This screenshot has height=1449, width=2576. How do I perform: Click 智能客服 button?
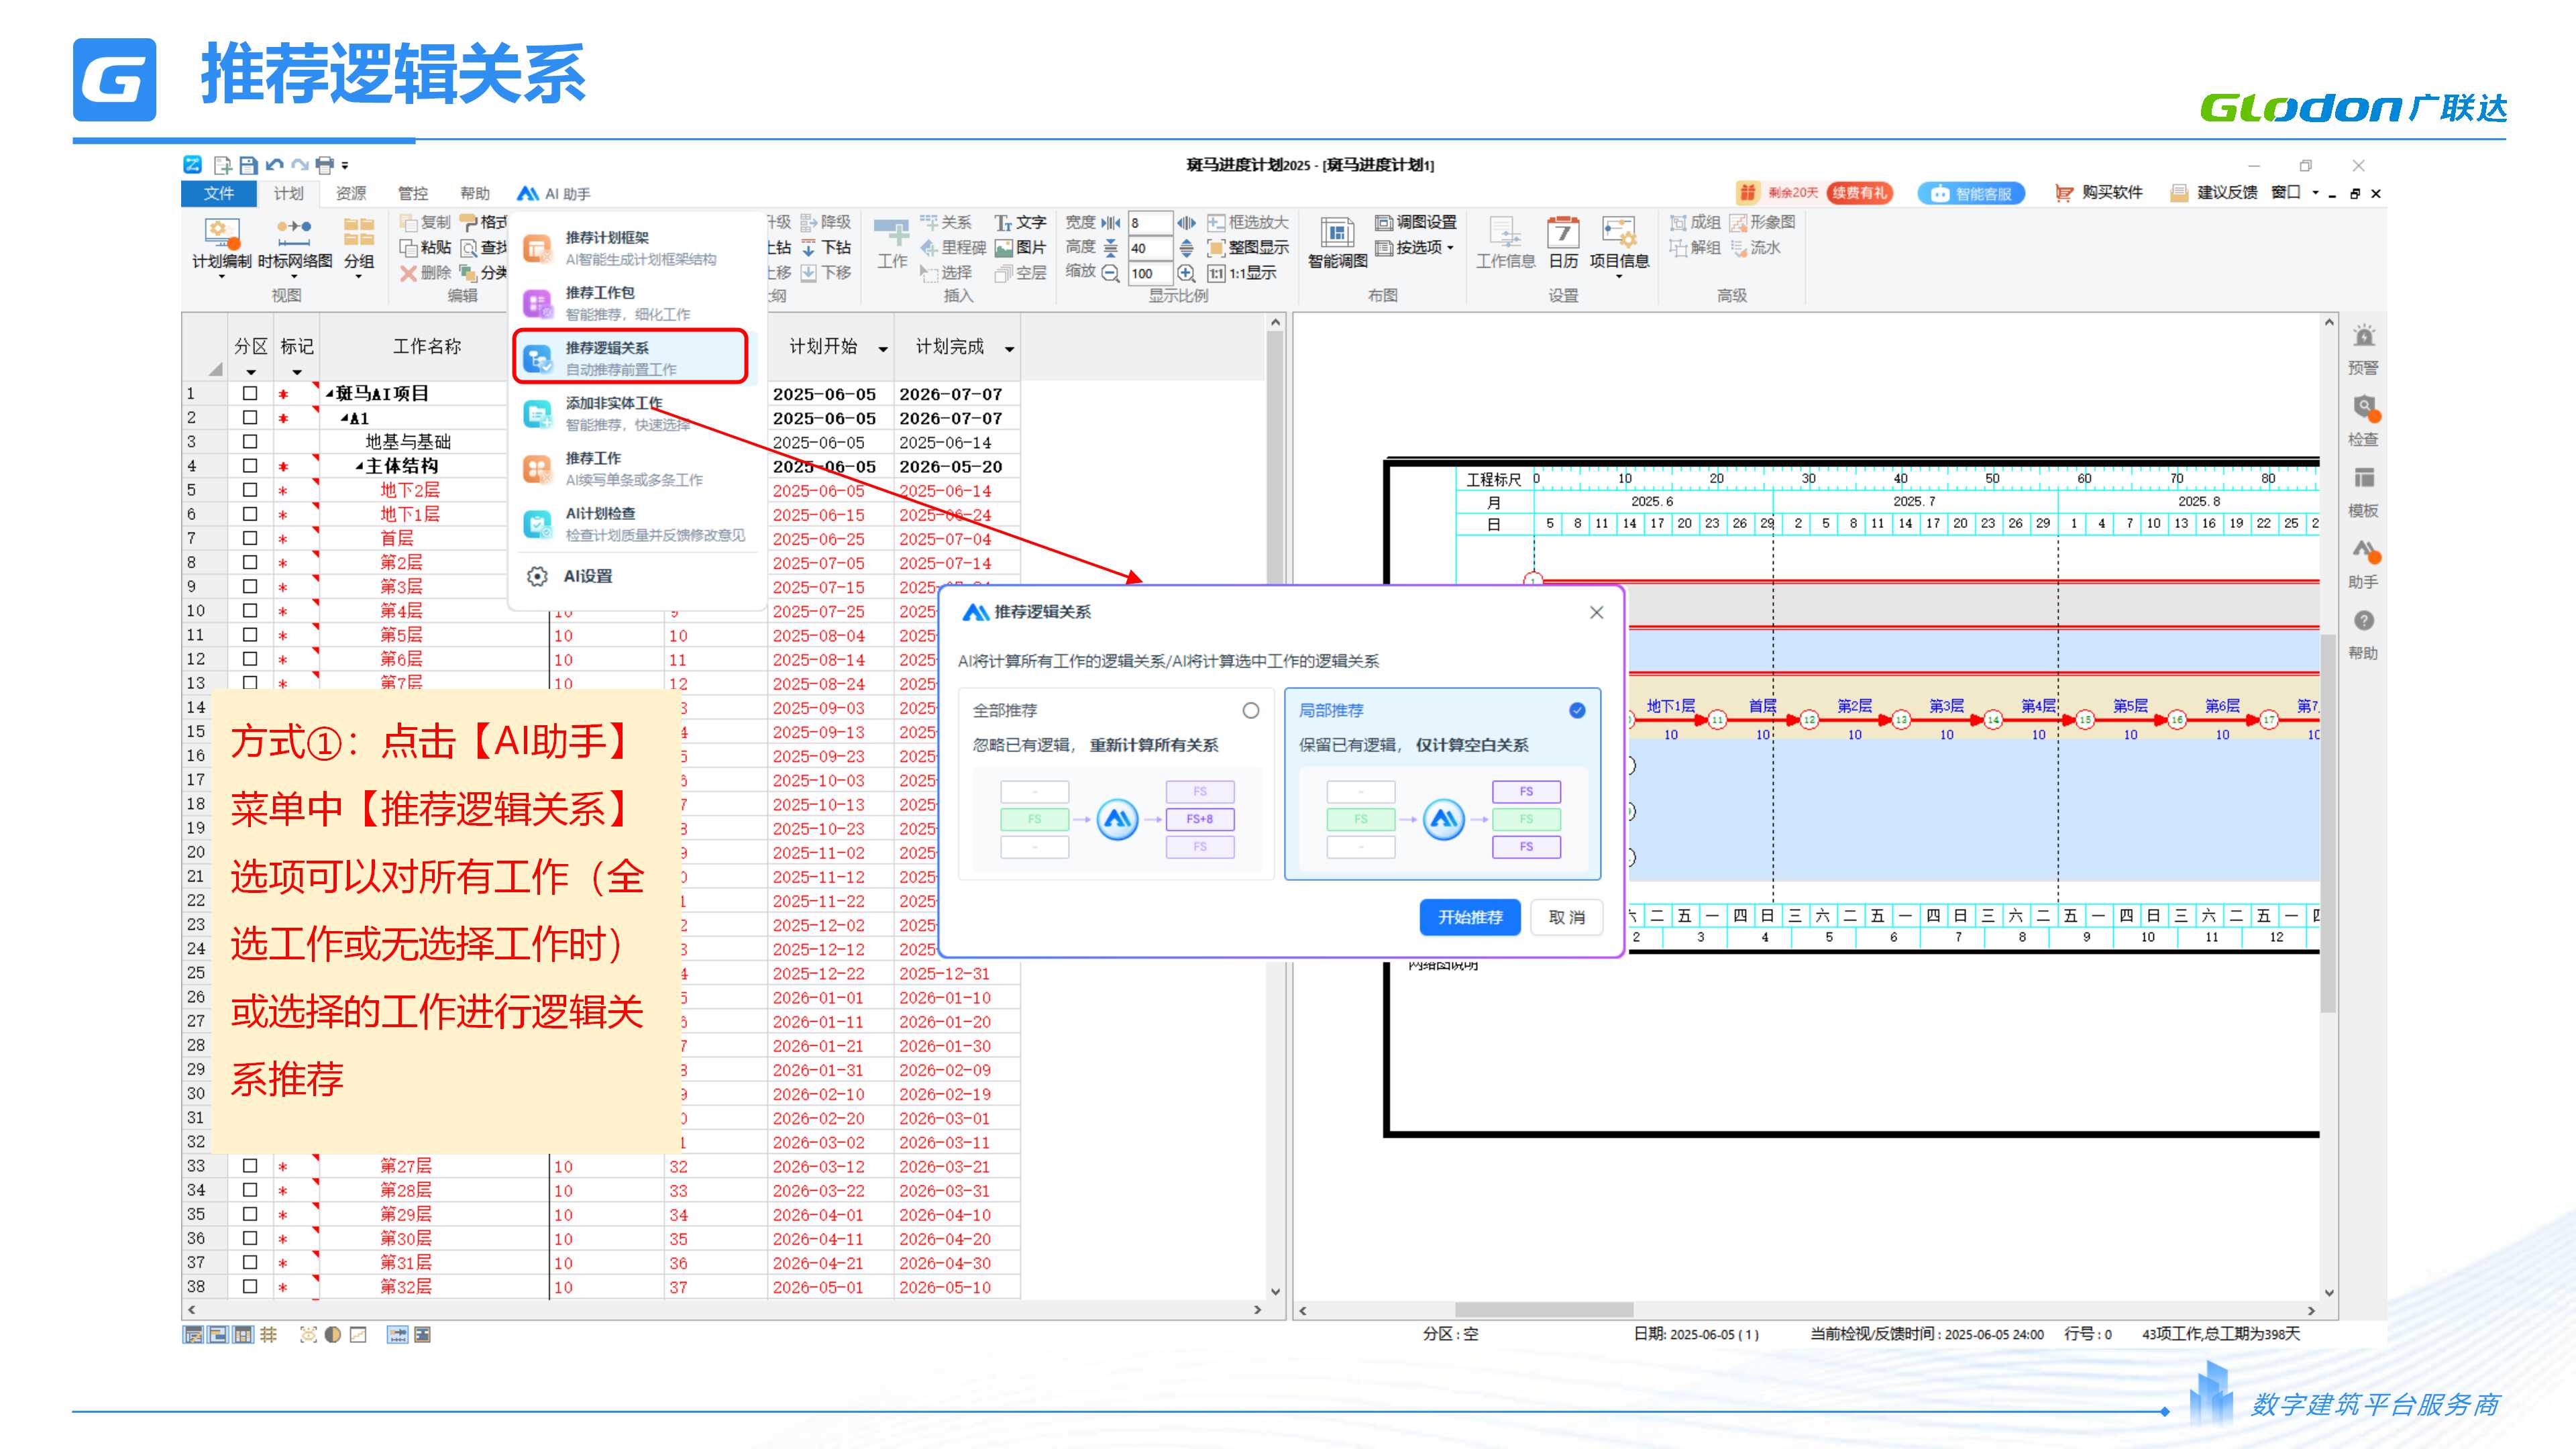click(1971, 193)
